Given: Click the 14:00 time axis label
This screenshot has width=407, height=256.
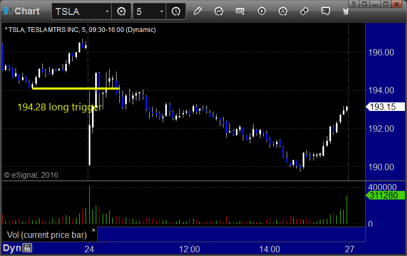Looking at the screenshot, I should click(x=270, y=249).
